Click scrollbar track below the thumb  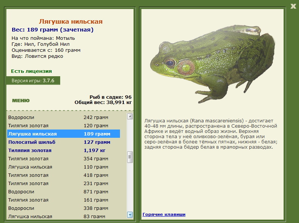point(130,187)
